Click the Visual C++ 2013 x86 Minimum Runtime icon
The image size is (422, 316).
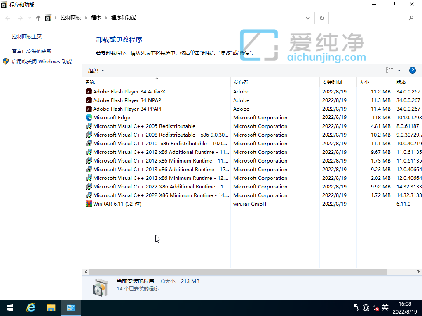point(89,178)
